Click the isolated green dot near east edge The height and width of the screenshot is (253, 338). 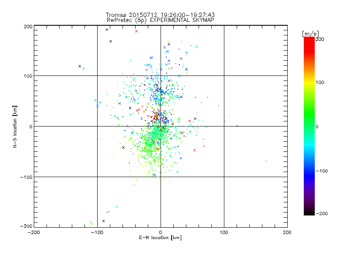[x=266, y=161]
